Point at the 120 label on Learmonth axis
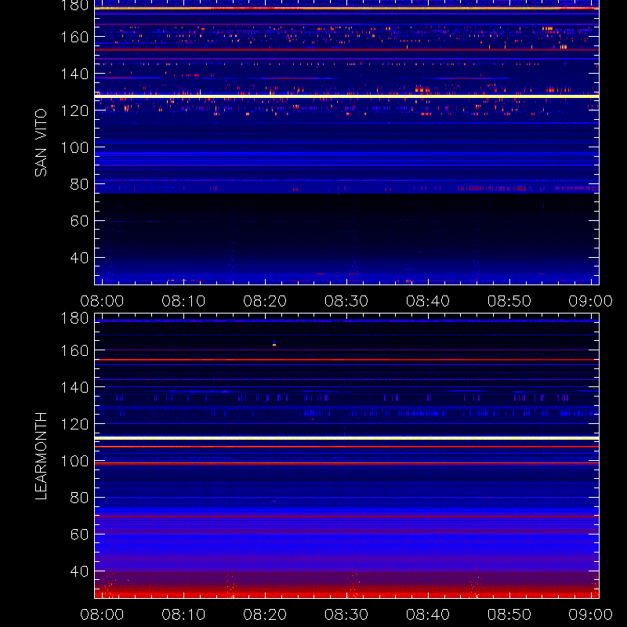Screen dimensions: 627x627 point(74,424)
